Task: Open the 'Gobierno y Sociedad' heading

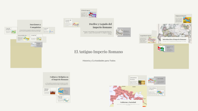Action: 128,102
